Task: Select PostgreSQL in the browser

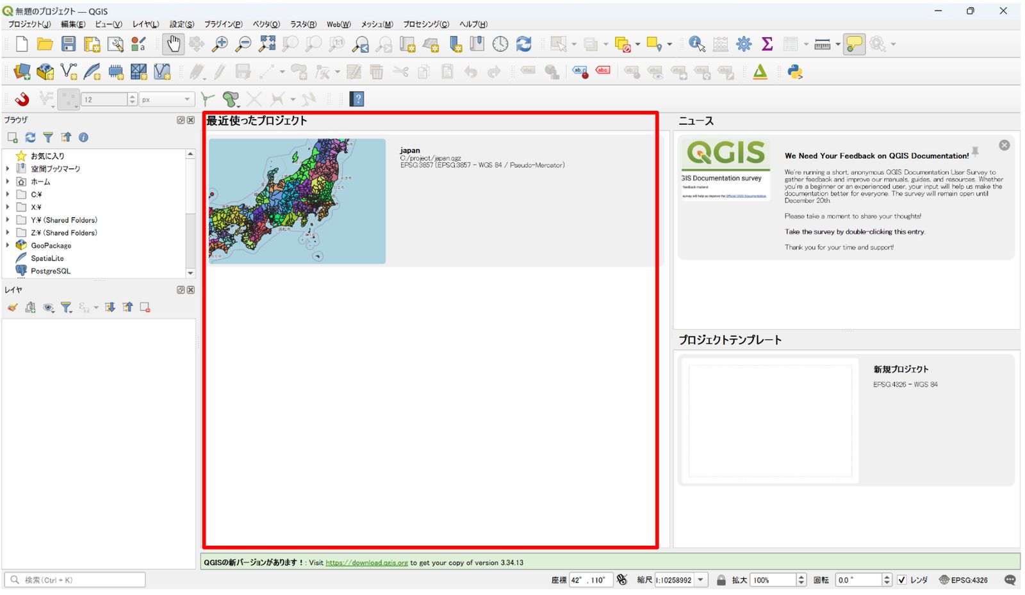Action: pyautogui.click(x=51, y=271)
